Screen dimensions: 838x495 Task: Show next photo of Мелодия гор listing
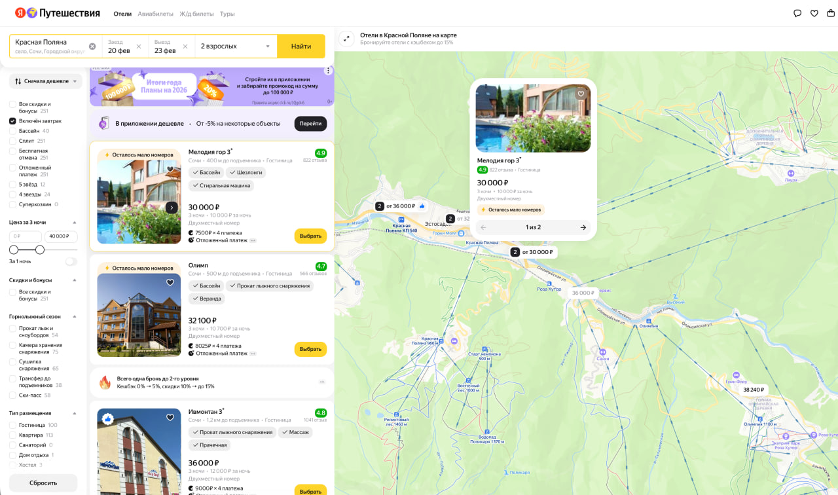coord(172,208)
